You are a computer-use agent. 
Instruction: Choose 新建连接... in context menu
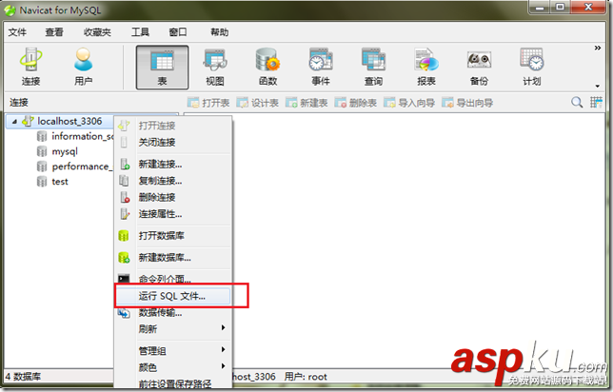tap(173, 165)
